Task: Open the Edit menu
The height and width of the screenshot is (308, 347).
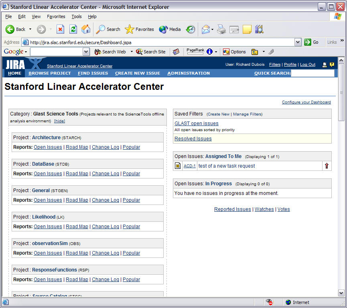Action: tap(22, 16)
